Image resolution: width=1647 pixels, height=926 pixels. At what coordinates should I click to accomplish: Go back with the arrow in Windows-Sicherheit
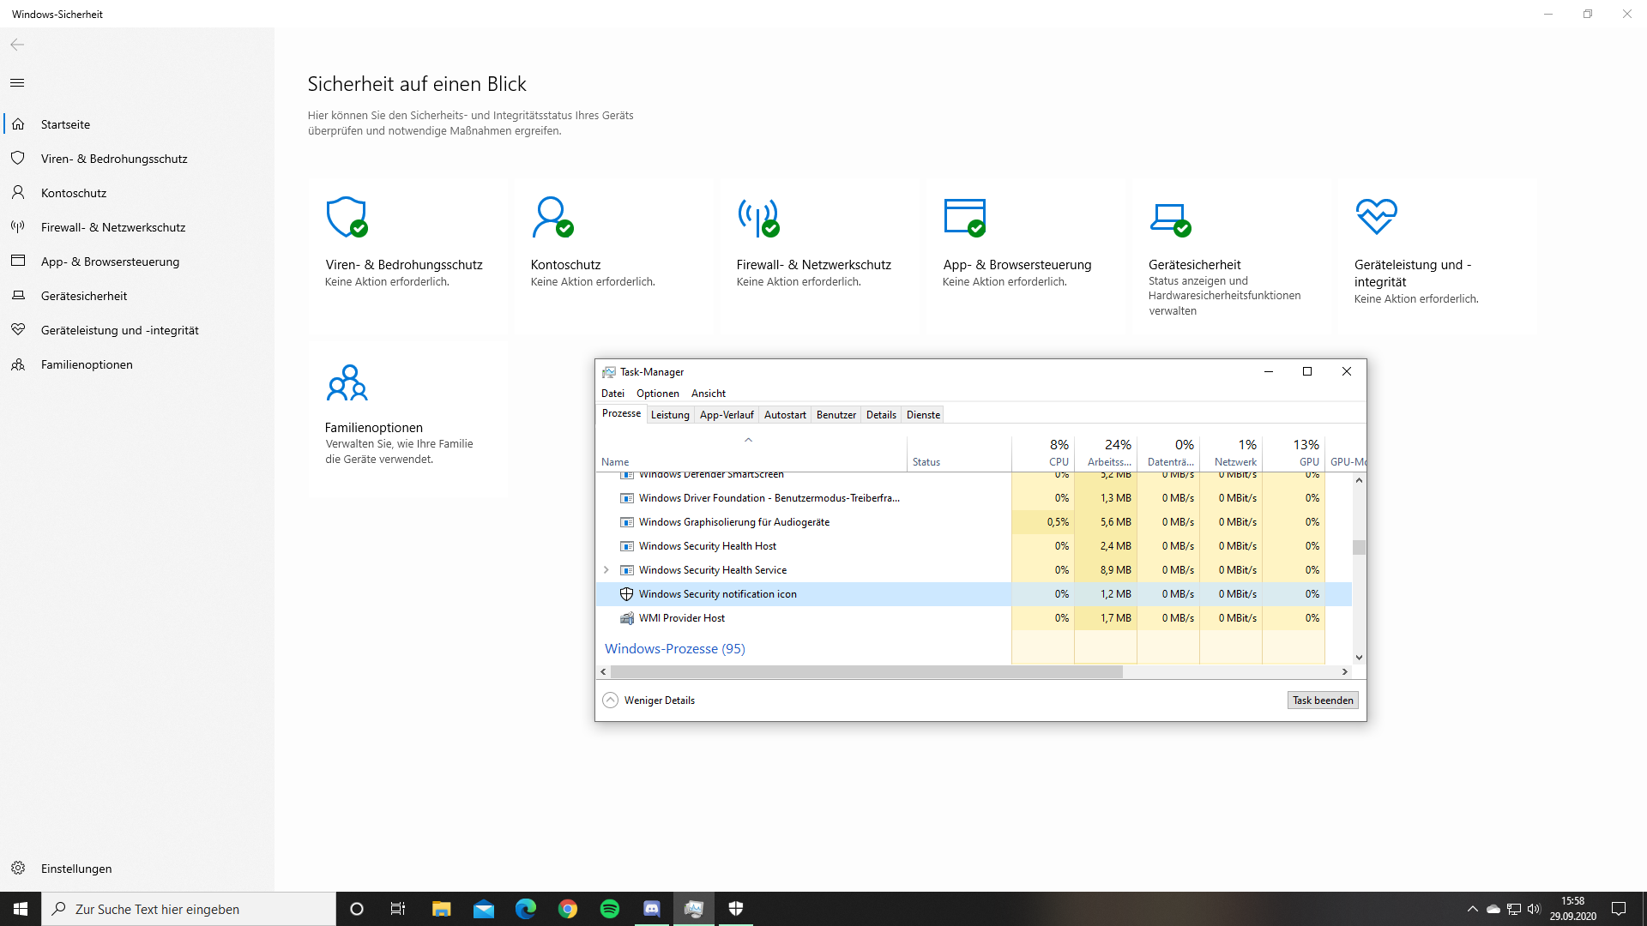17,45
